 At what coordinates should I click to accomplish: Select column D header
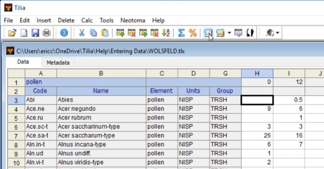pos(194,73)
